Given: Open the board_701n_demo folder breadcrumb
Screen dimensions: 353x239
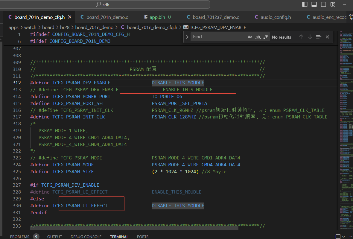Looking at the screenshot, I should (94, 28).
